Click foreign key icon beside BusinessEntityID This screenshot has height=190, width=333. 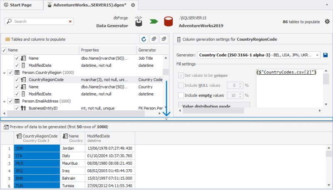(23, 108)
